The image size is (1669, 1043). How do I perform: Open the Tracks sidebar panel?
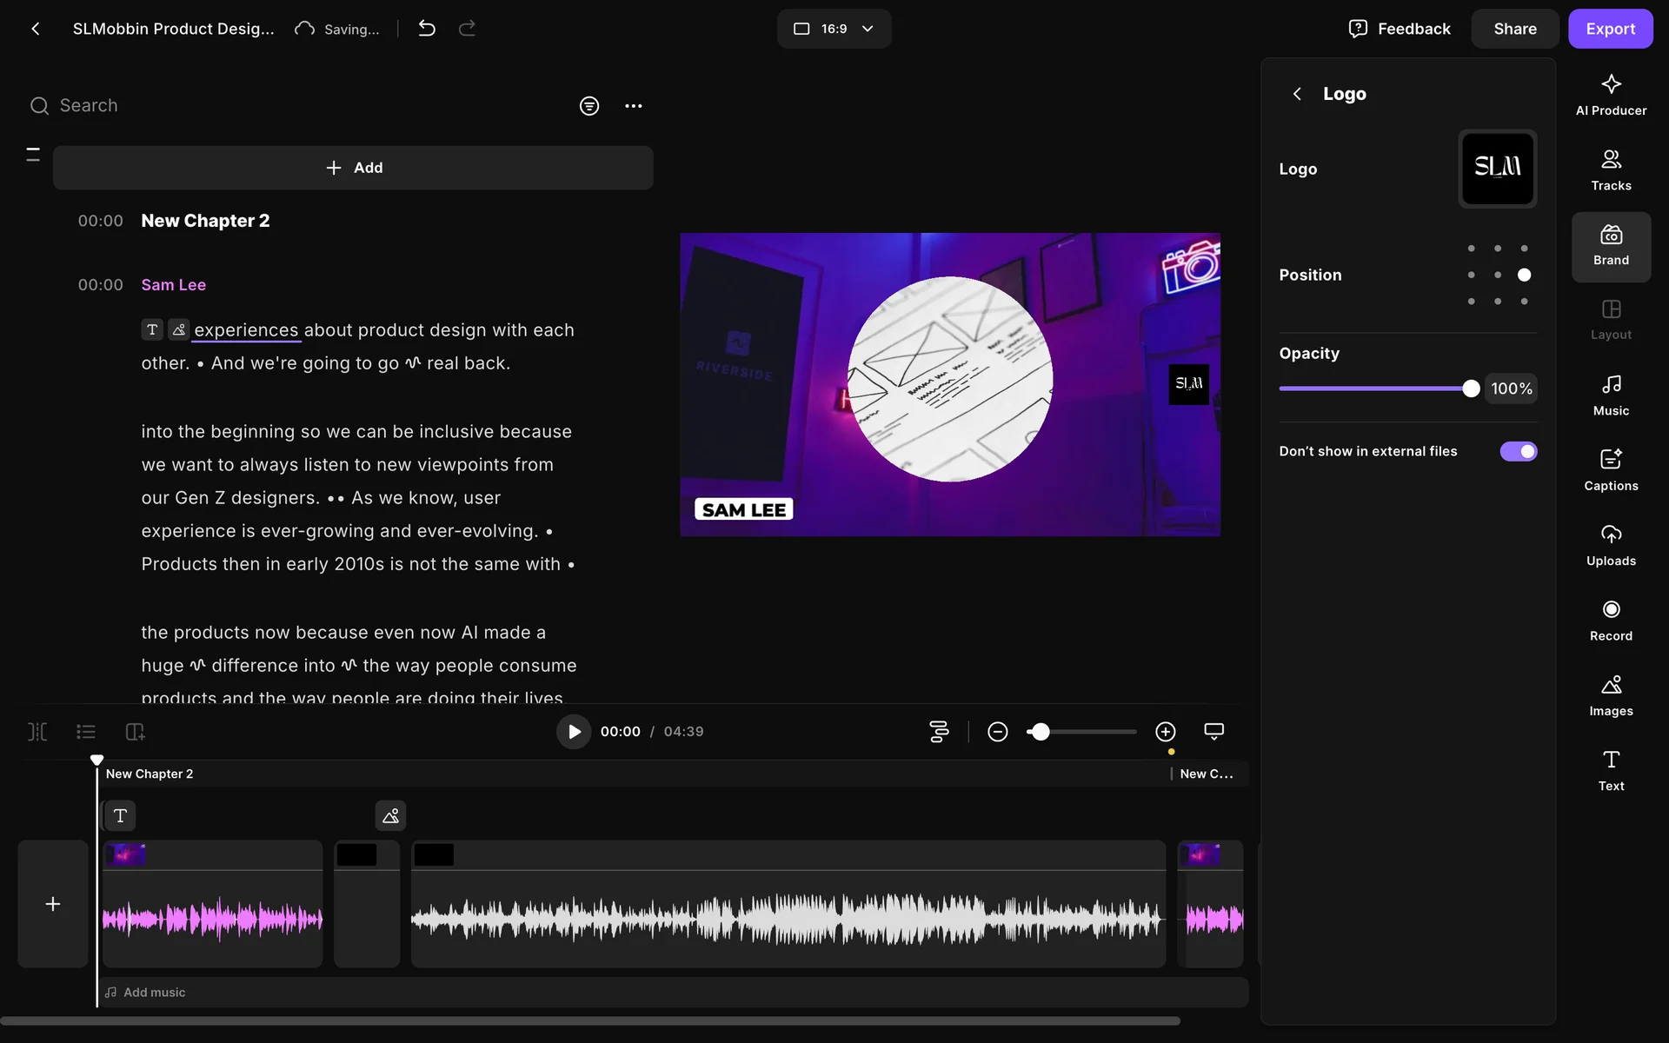click(x=1610, y=170)
